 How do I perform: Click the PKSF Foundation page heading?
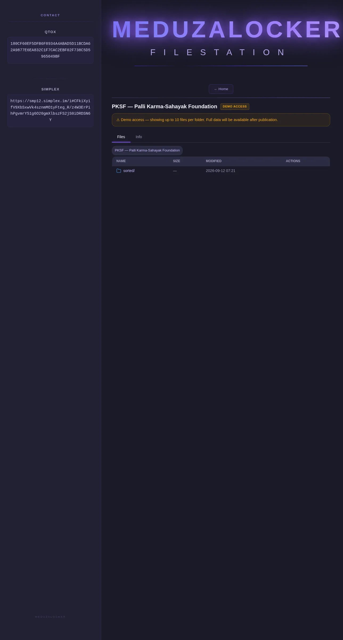tap(165, 106)
